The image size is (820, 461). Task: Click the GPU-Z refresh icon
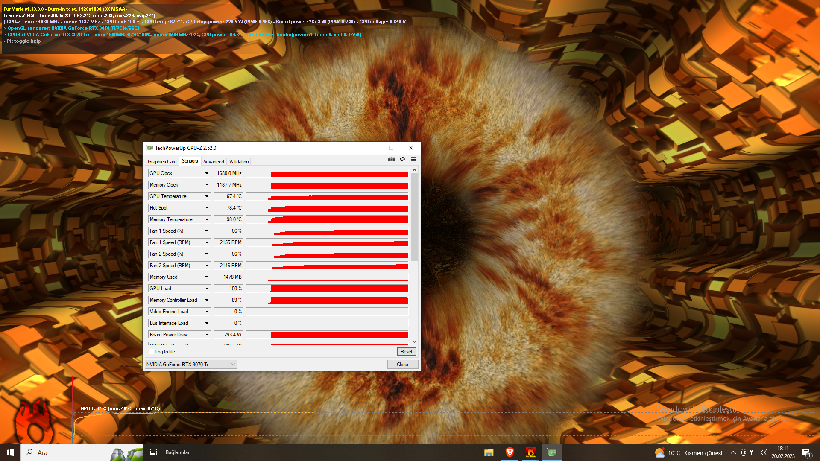pos(402,159)
